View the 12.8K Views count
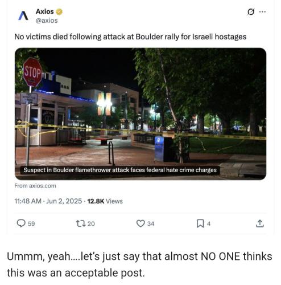This screenshot has width=281, height=285. tap(105, 201)
